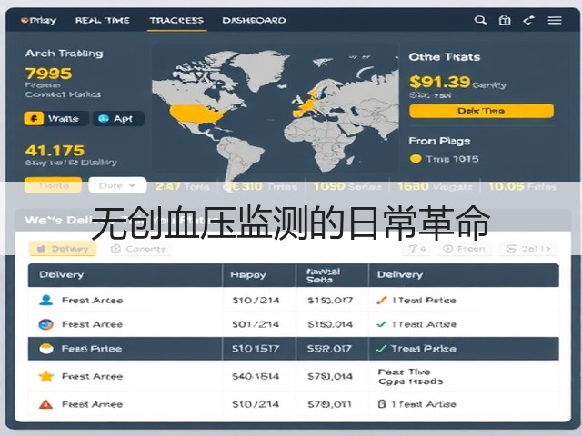
Task: Click the filter button labeled 74
Action: [416, 249]
